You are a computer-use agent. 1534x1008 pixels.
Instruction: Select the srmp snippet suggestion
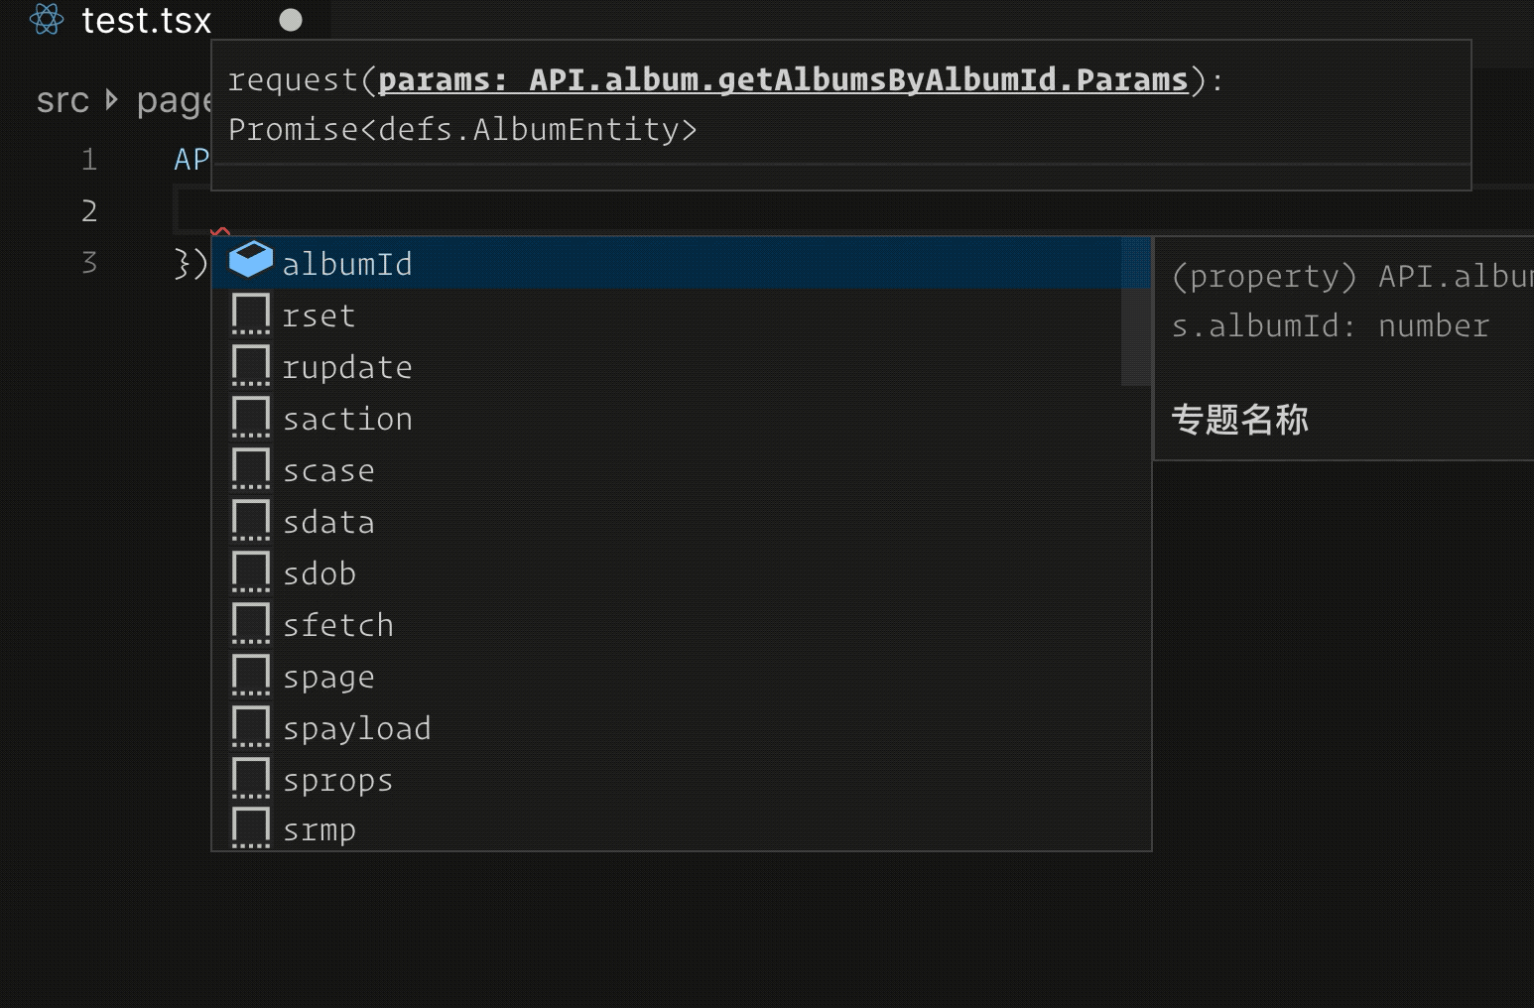click(682, 828)
